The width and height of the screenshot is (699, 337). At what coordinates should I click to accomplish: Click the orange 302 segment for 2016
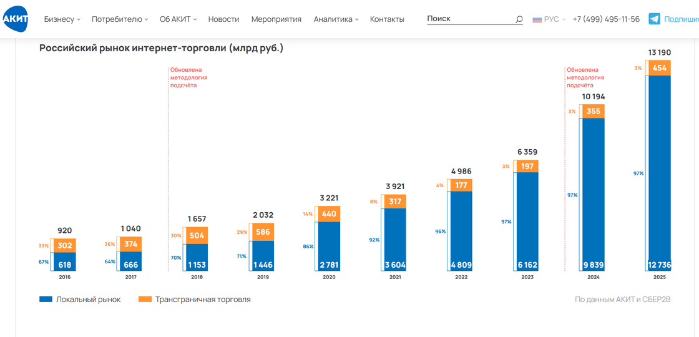65,245
